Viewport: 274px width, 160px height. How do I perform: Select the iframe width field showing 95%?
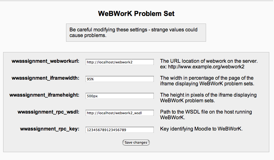120,79
